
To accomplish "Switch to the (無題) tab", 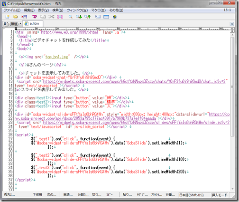I will 12,24.
